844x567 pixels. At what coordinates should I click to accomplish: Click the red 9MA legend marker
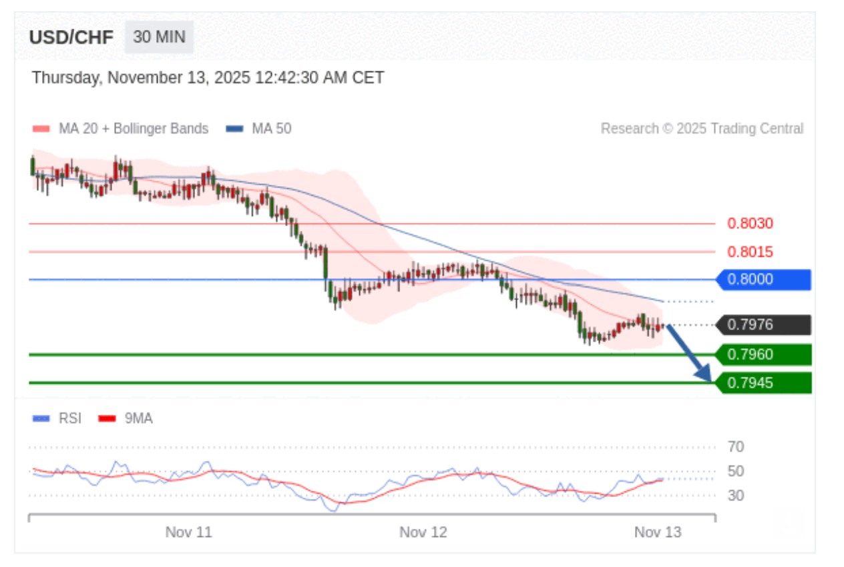(x=107, y=419)
